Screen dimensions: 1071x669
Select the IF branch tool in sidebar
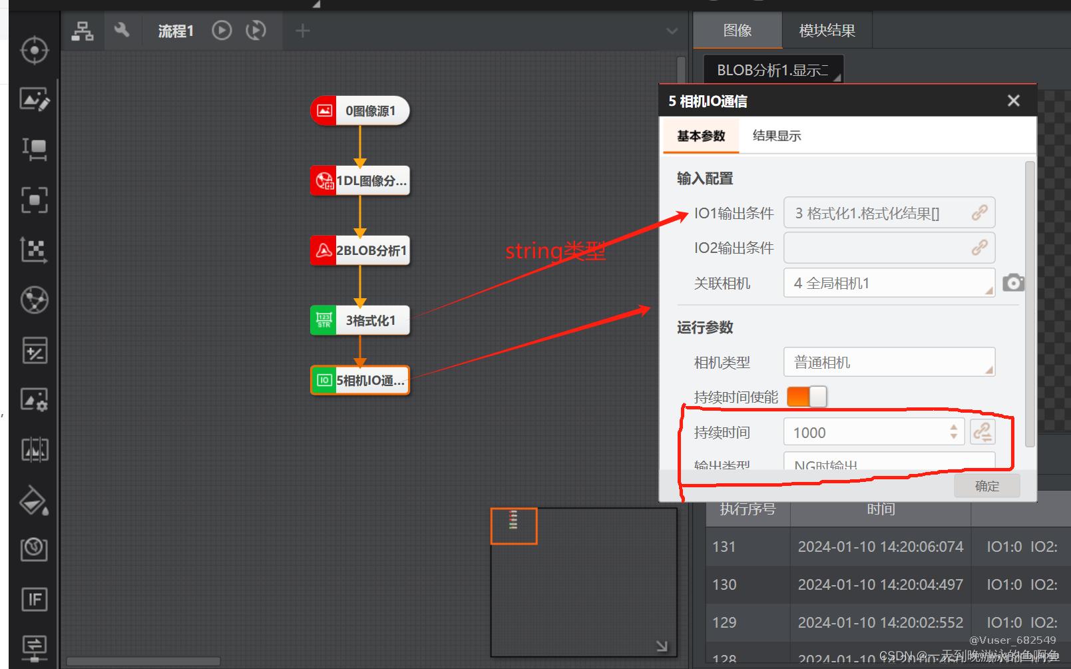pos(34,599)
